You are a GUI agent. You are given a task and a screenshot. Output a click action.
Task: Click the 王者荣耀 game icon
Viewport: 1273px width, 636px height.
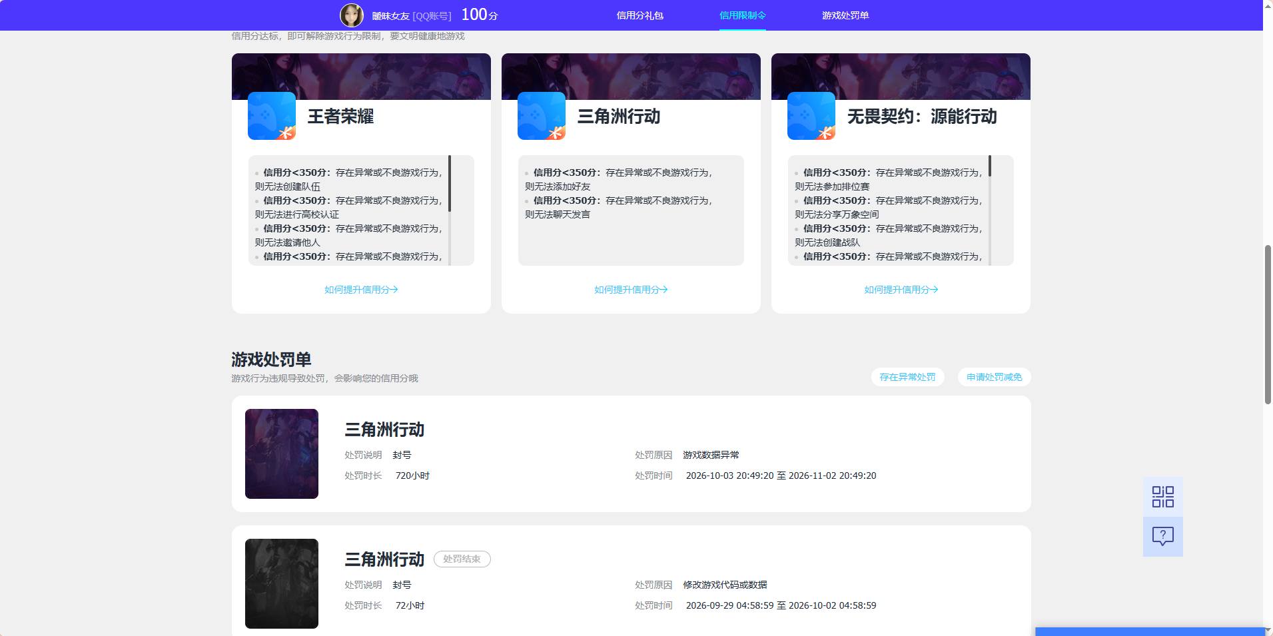pyautogui.click(x=272, y=116)
